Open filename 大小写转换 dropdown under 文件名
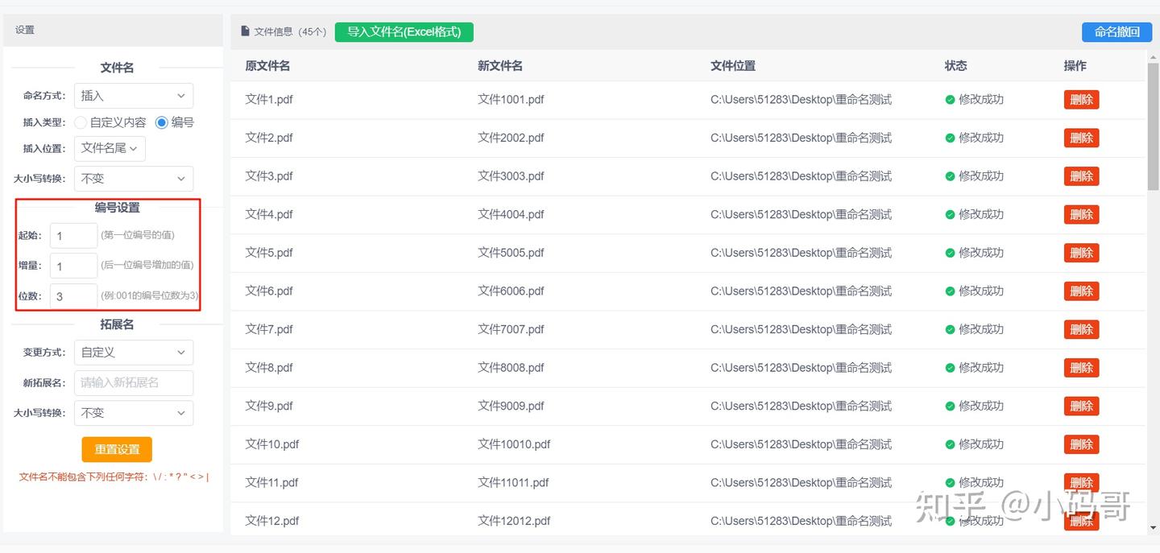The image size is (1160, 553). coord(134,179)
